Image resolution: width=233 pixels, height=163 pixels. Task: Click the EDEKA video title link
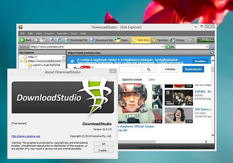click(x=203, y=92)
